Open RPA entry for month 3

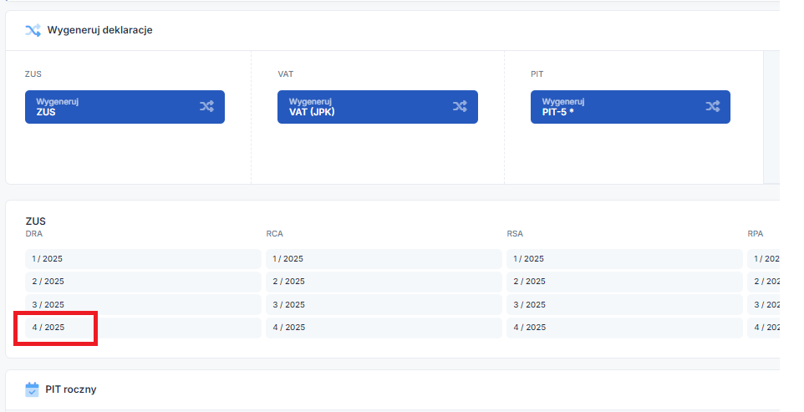[764, 304]
